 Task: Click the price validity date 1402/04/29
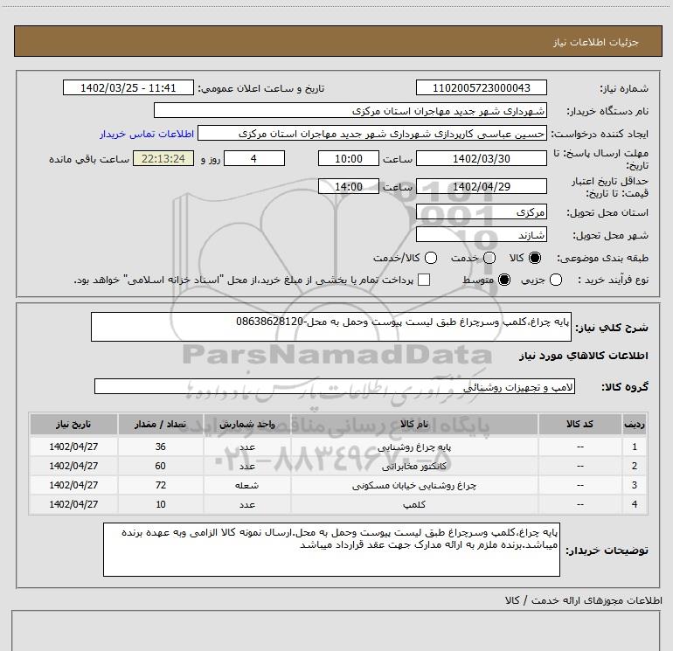[481, 186]
